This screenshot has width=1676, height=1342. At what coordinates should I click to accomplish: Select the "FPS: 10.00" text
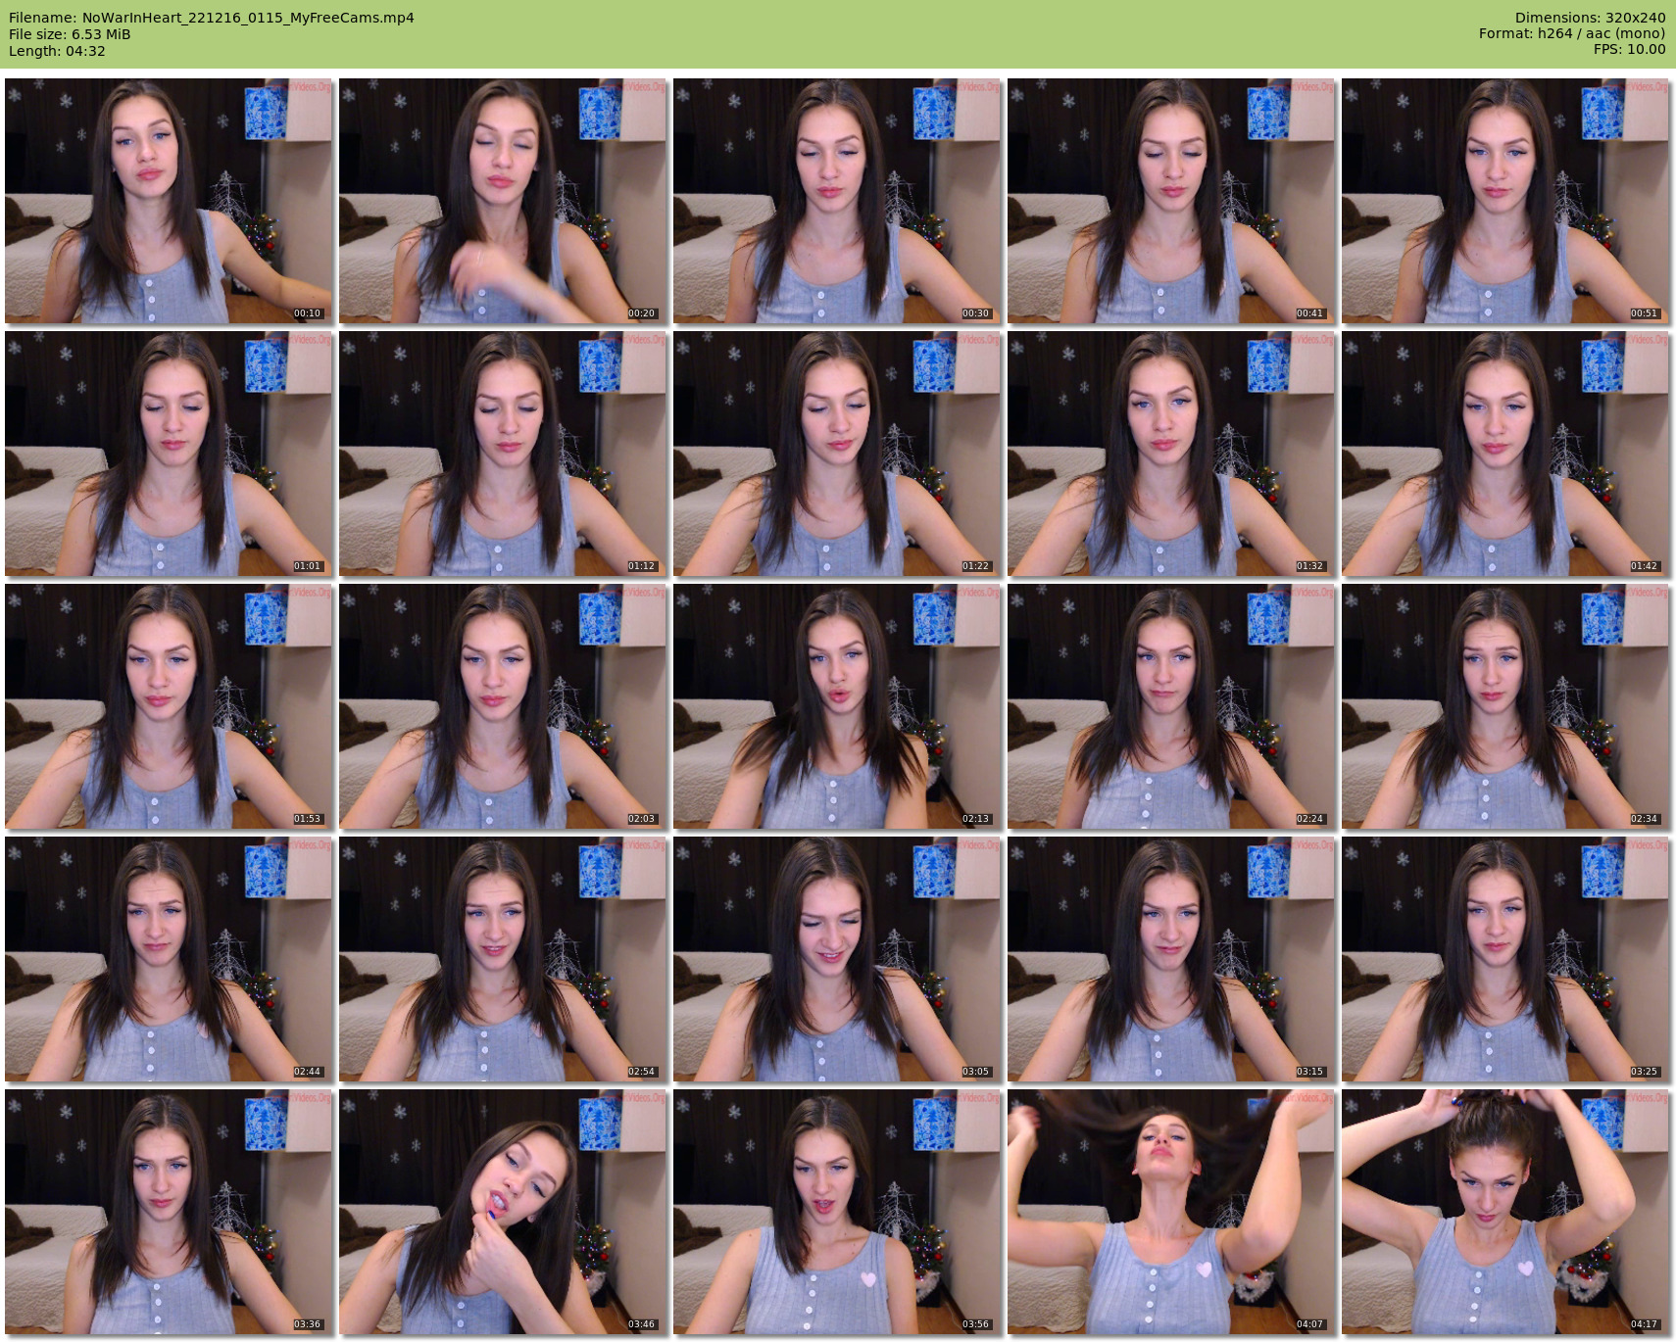1629,49
